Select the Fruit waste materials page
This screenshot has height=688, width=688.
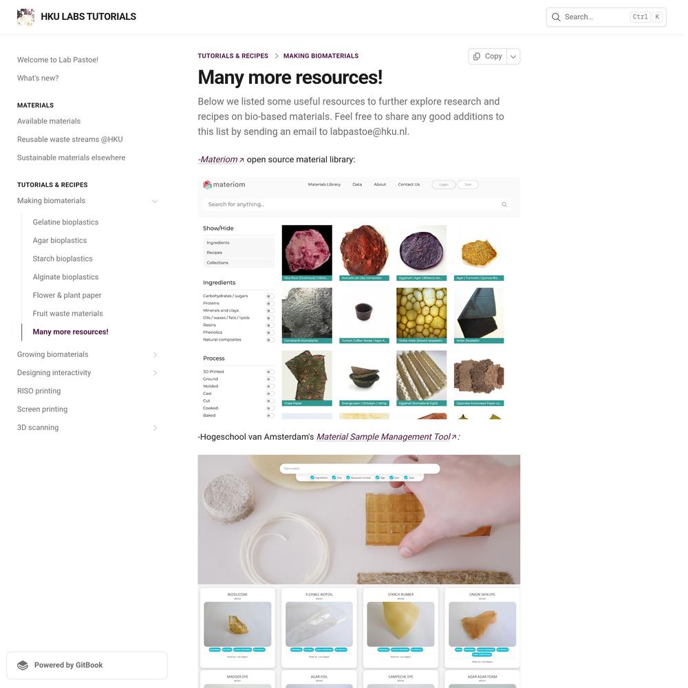point(67,313)
